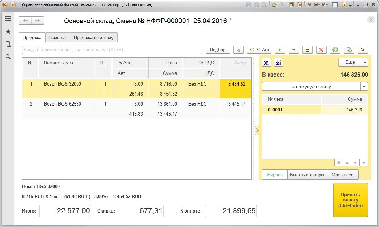
Task: Click the M memory button
Action: pos(309,4)
